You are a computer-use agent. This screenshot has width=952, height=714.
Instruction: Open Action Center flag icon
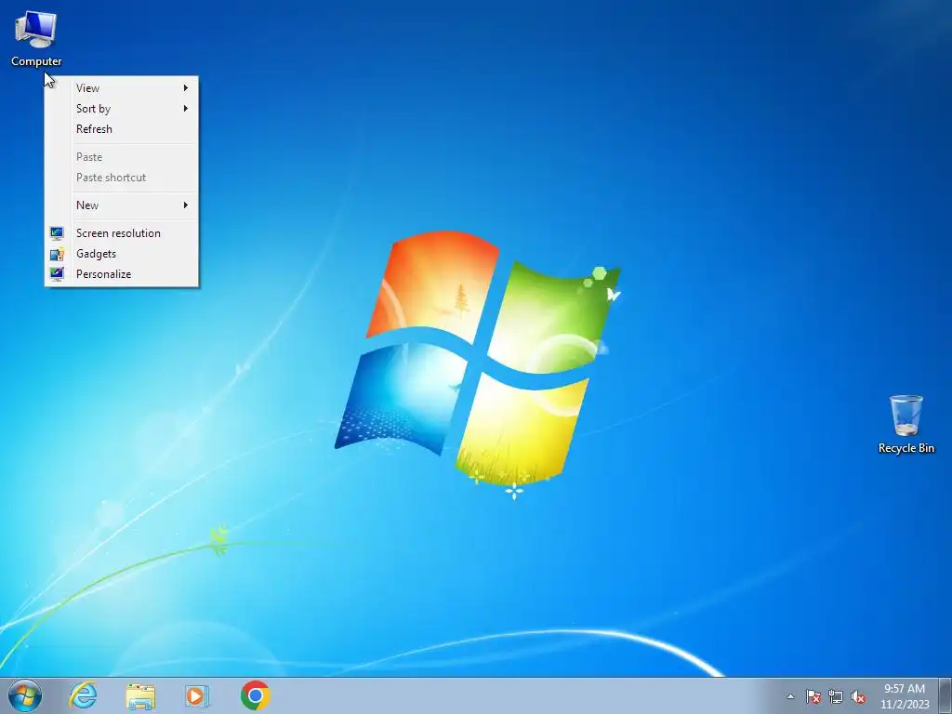(x=813, y=696)
